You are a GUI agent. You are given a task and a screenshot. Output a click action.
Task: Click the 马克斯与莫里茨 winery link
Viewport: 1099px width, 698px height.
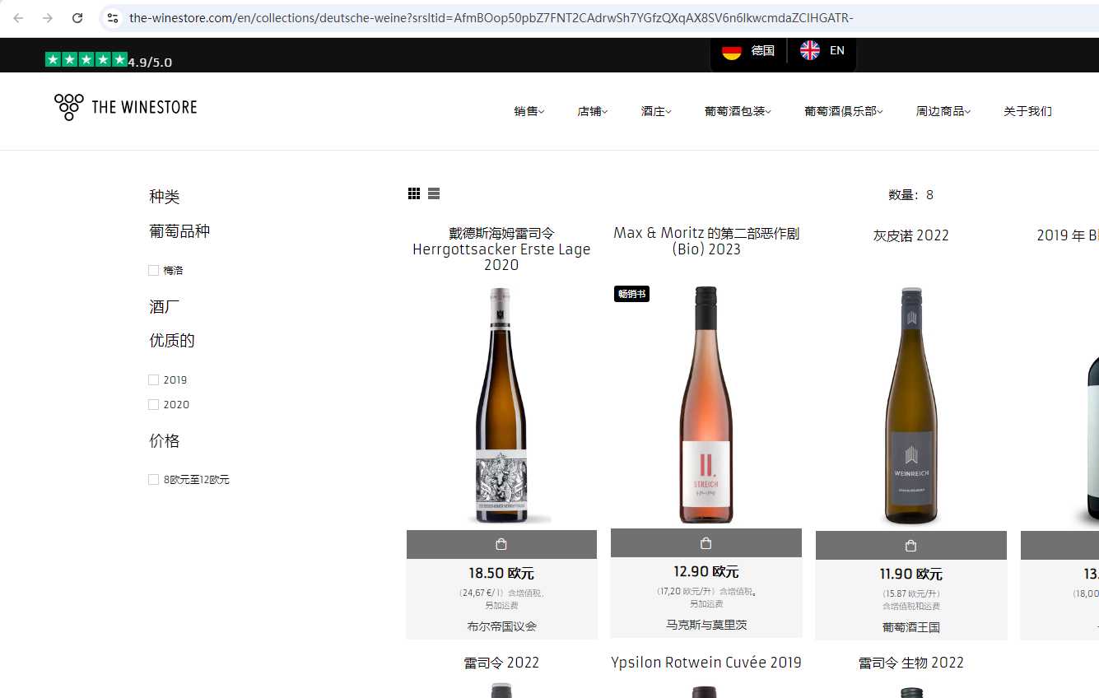point(706,625)
